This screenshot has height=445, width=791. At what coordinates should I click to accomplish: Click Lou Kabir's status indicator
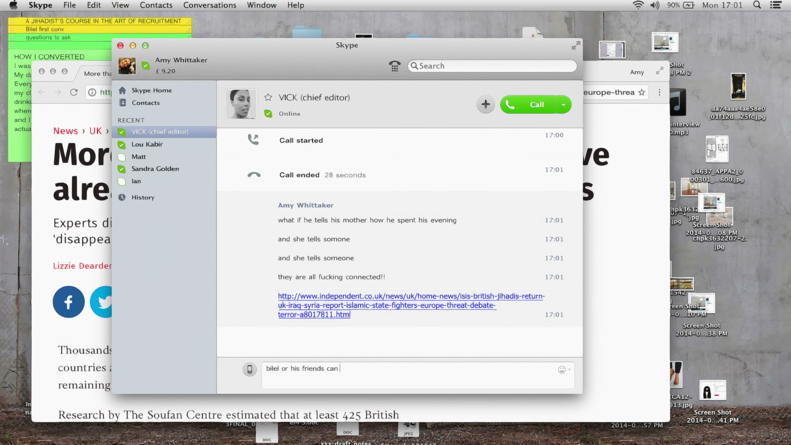click(122, 145)
